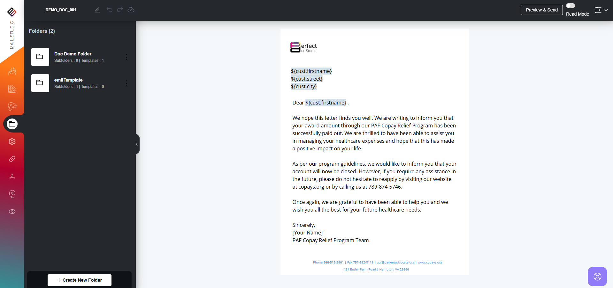Click the edit pencil icon beside DEMO_DOC_001
This screenshot has height=288, width=613.
tap(97, 10)
